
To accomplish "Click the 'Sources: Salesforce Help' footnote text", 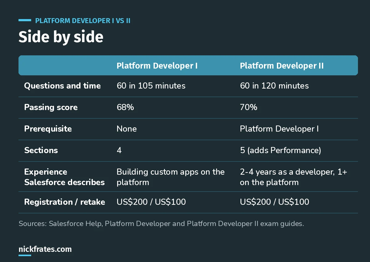I will 161,224.
